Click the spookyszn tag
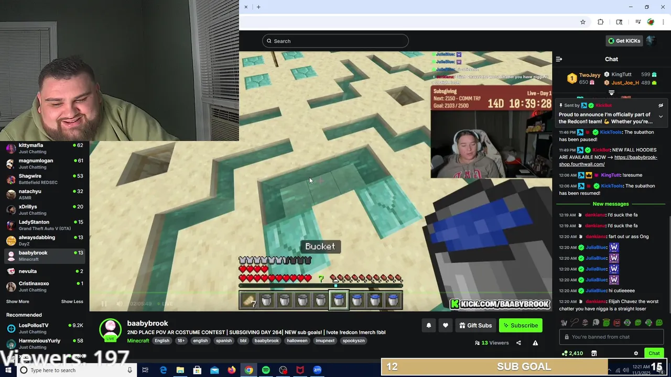 pyautogui.click(x=353, y=341)
